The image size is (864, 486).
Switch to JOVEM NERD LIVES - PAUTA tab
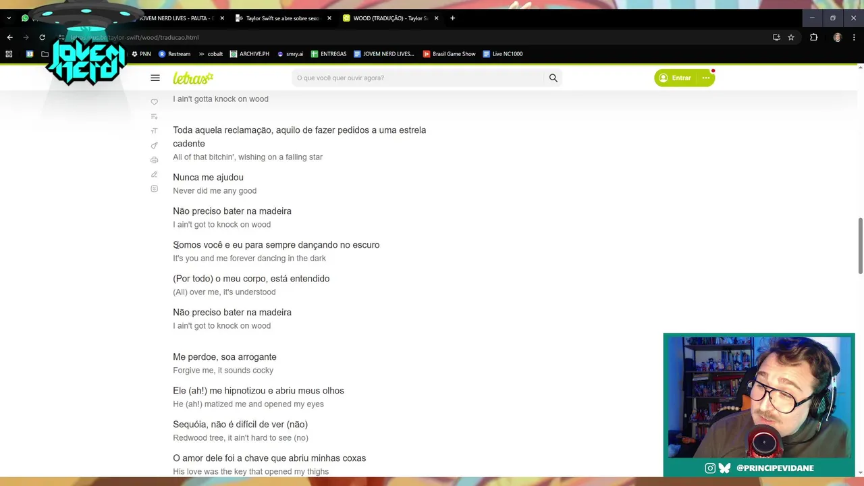[175, 18]
